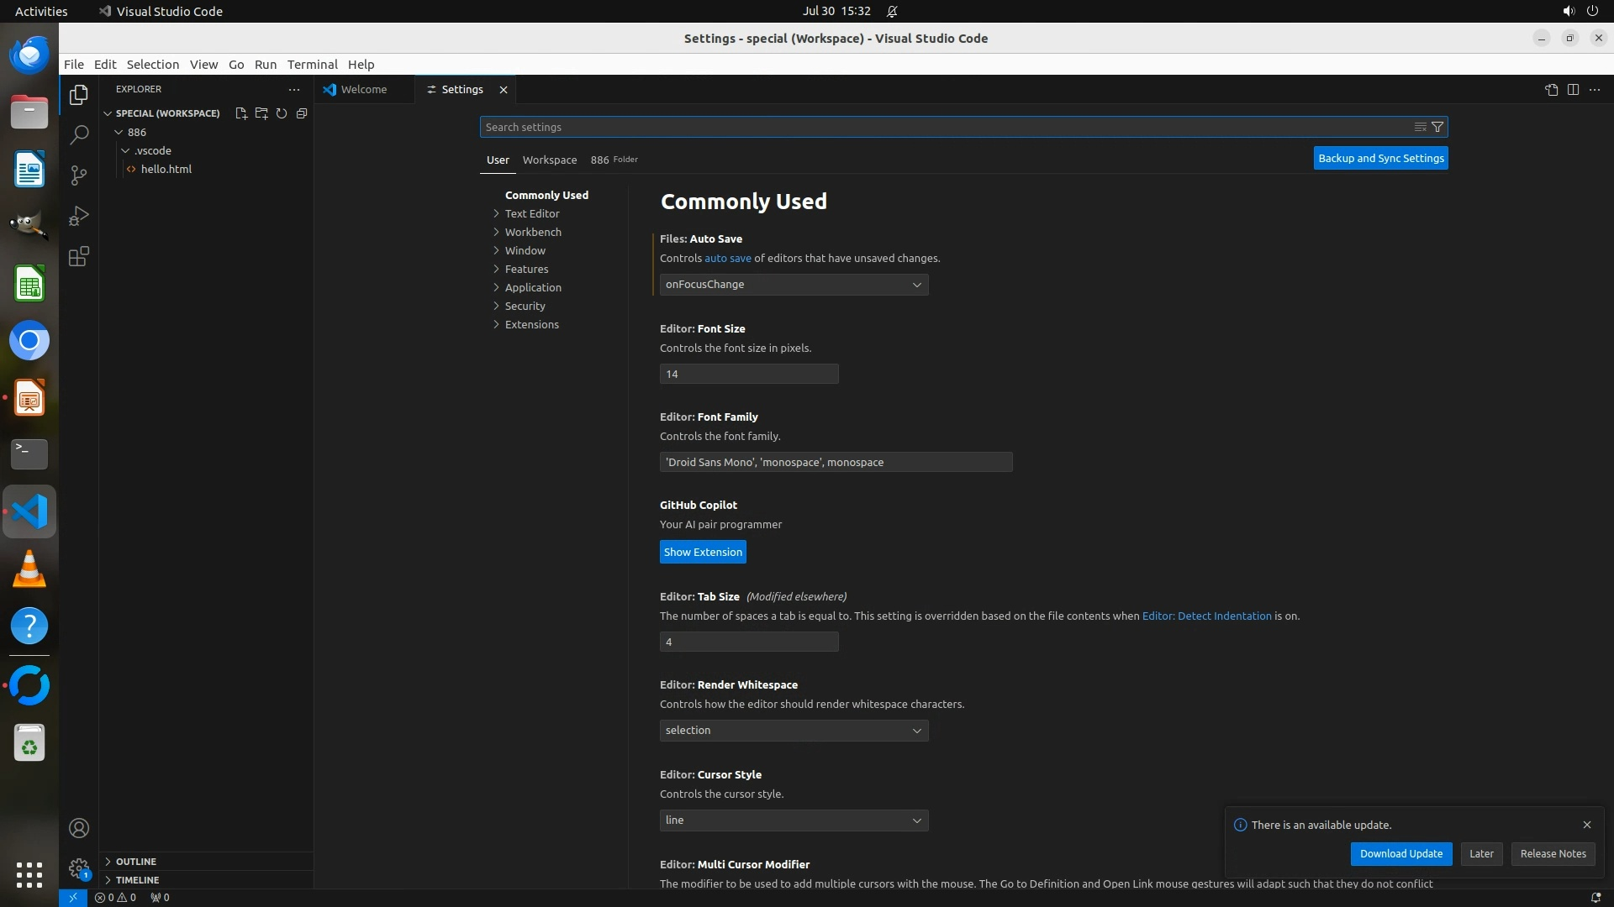Toggle the split editor right layout
Viewport: 1614px width, 907px height.
tap(1573, 90)
